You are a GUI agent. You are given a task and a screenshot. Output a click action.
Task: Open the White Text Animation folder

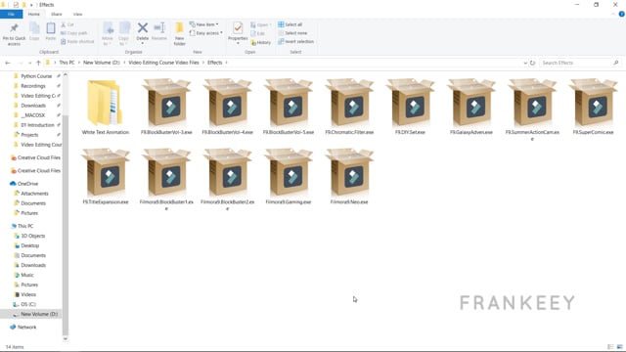(106, 107)
